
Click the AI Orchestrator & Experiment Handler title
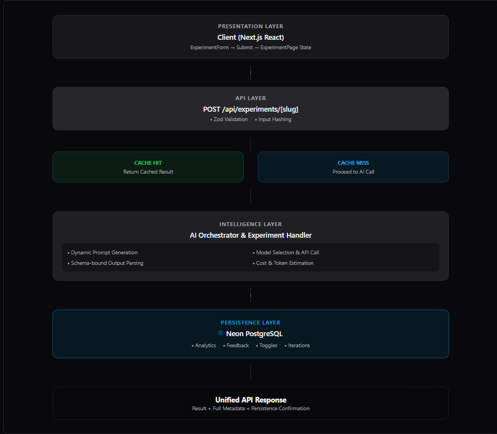(x=250, y=236)
